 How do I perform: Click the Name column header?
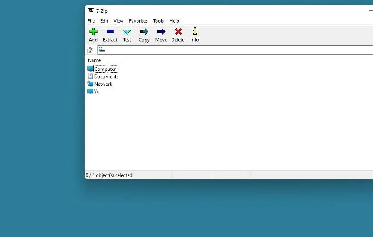click(94, 60)
